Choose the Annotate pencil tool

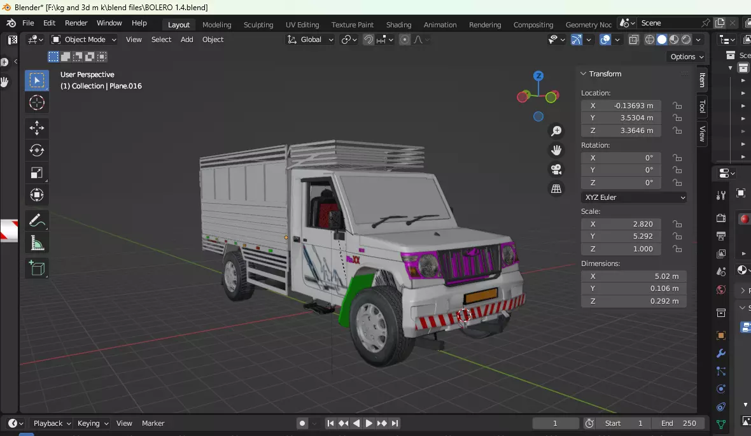(x=37, y=220)
